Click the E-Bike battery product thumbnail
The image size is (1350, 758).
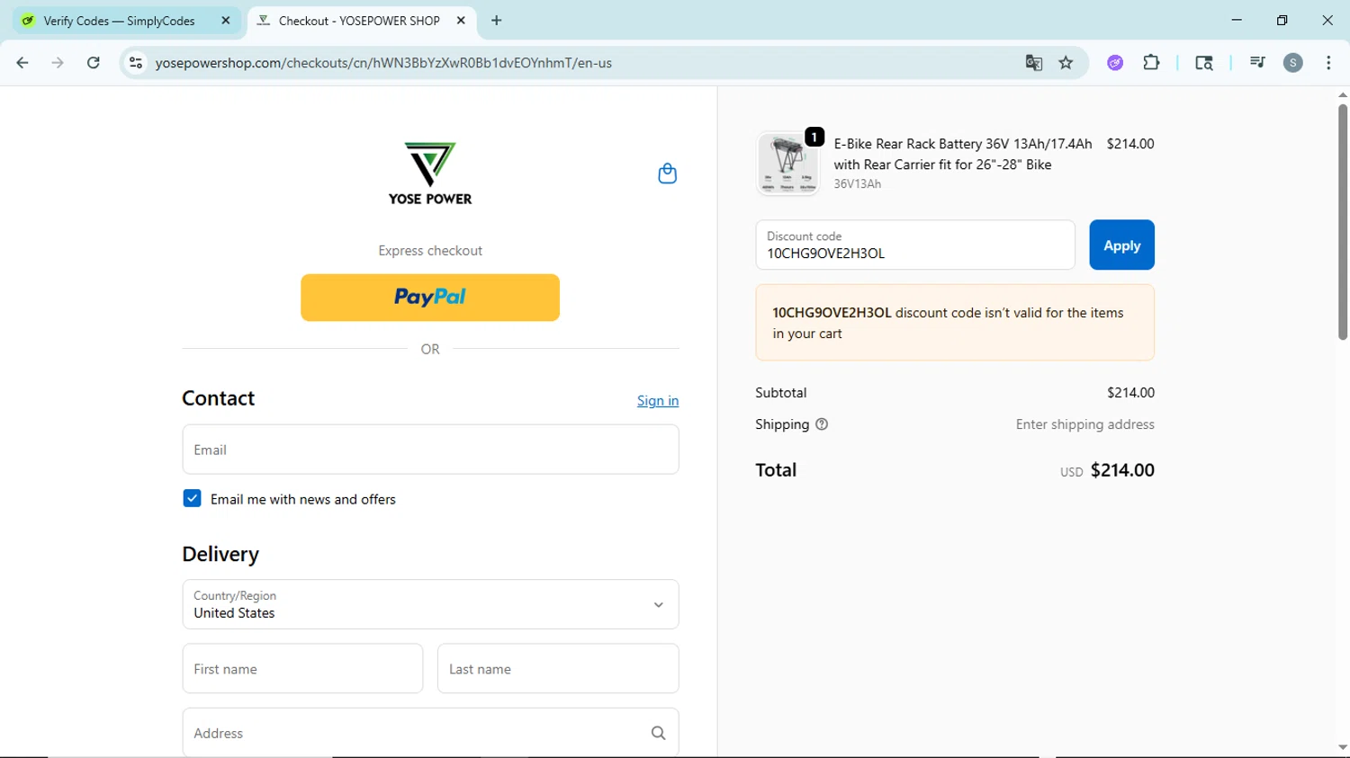coord(788,163)
